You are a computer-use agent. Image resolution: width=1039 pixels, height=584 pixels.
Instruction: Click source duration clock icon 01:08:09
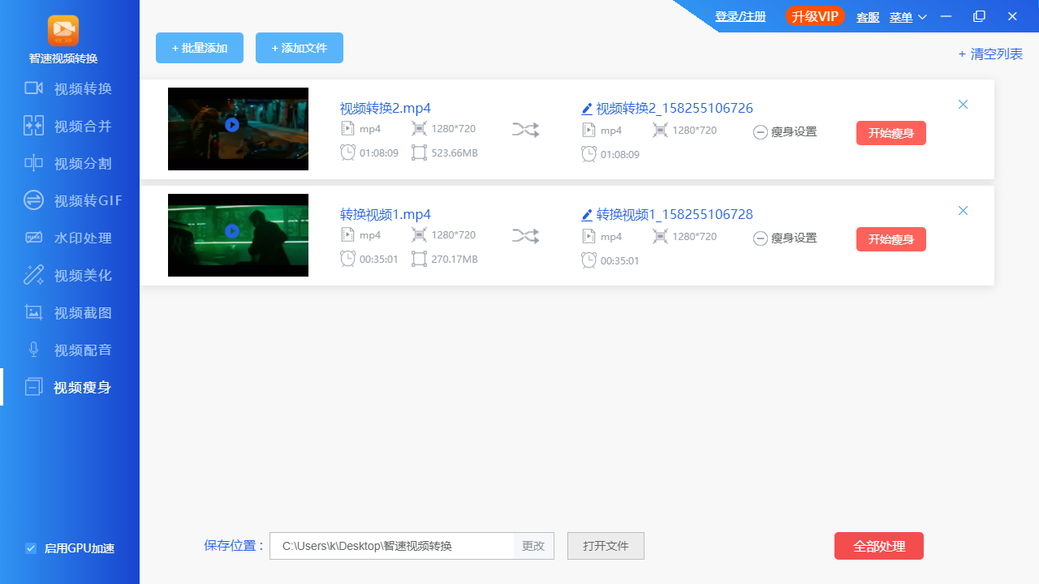coord(347,152)
